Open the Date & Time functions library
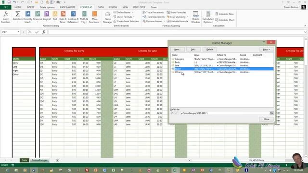 click(63, 17)
